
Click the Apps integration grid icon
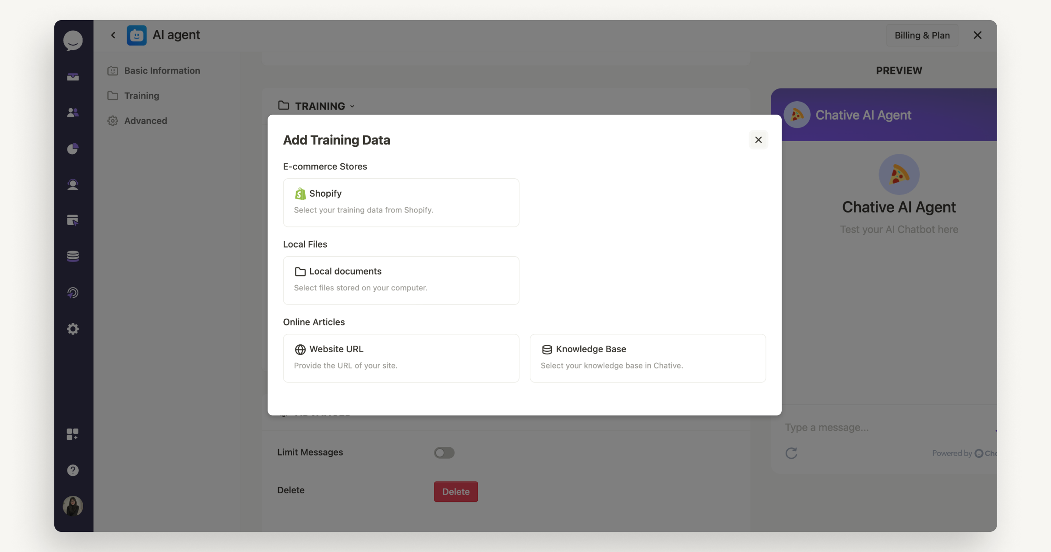tap(73, 434)
